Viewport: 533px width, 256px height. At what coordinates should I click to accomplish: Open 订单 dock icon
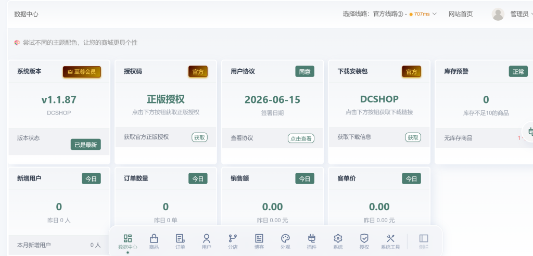pyautogui.click(x=180, y=242)
